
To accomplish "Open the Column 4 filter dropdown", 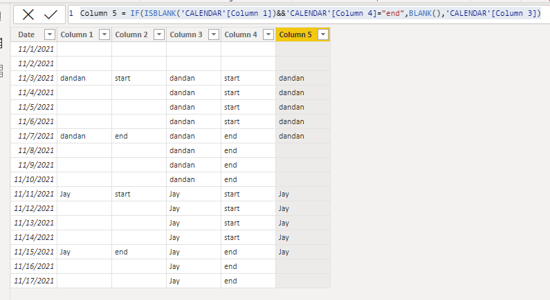I will (268, 34).
